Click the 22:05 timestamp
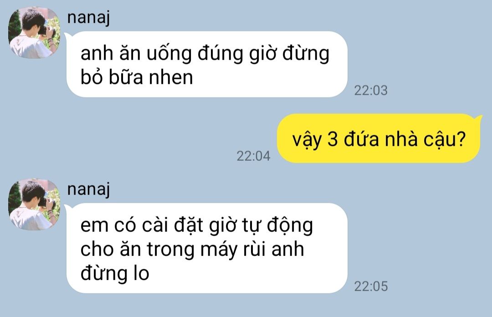 tap(370, 286)
